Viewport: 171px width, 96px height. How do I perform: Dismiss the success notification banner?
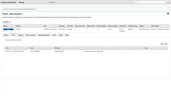point(168,9)
